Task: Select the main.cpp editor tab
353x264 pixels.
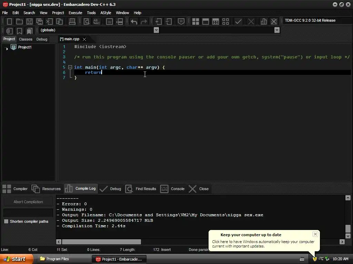Action: point(70,39)
